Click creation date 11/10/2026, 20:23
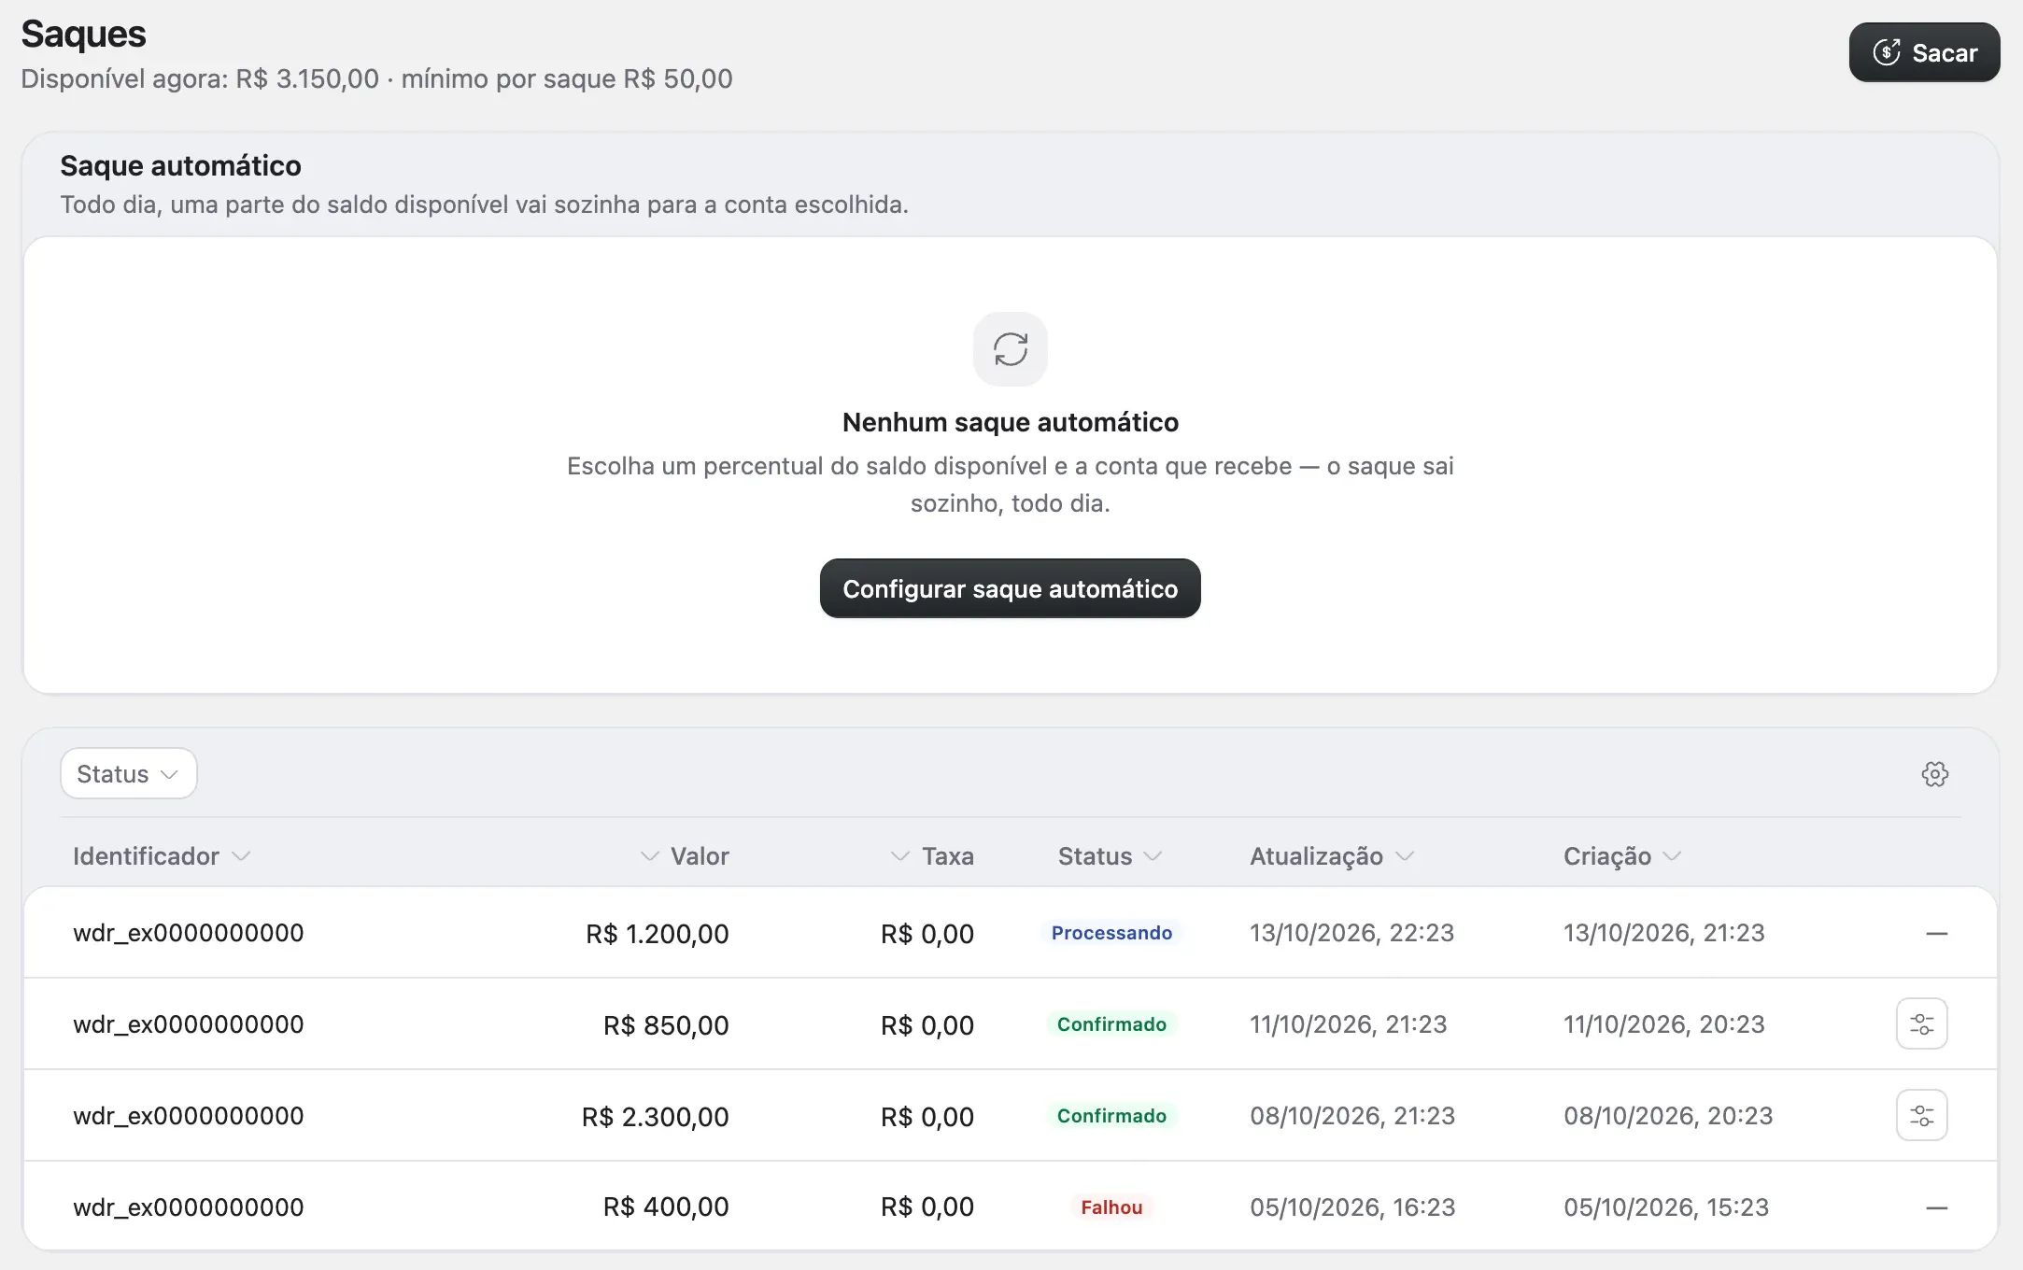 (1664, 1023)
